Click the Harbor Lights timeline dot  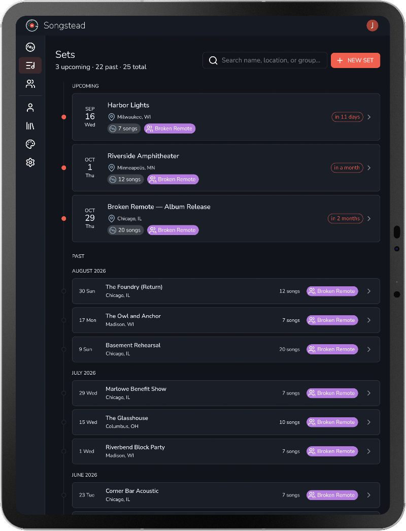(63, 117)
